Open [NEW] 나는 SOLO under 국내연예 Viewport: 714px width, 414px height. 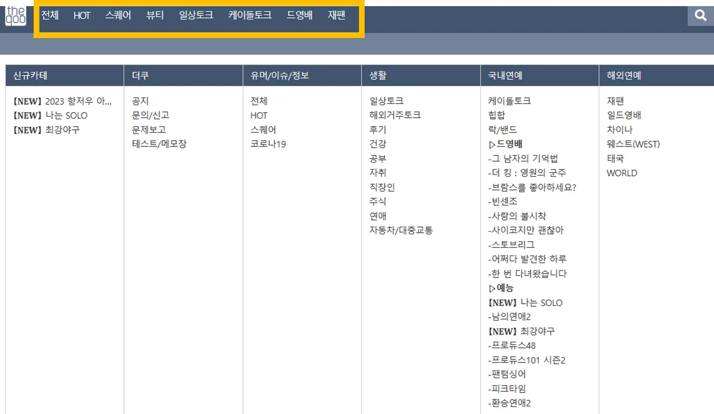[x=526, y=303]
